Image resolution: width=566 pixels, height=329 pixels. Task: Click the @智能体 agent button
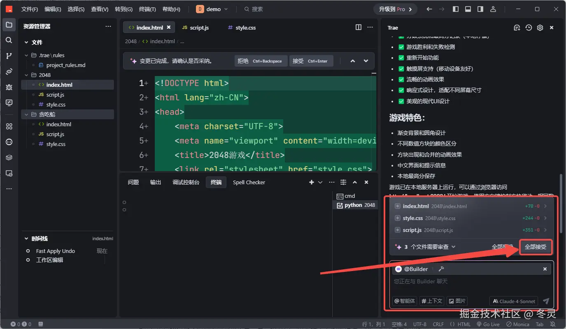pos(405,301)
